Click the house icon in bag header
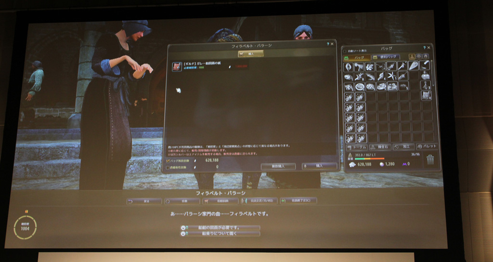 pyautogui.click(x=426, y=57)
